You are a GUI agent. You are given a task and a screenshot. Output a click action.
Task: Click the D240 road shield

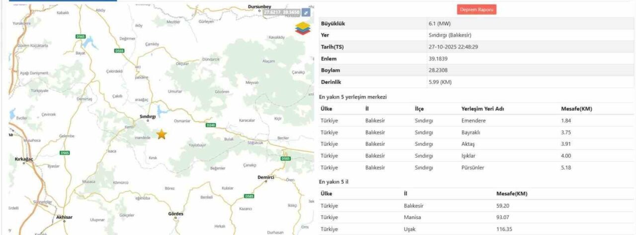[x=211, y=125]
